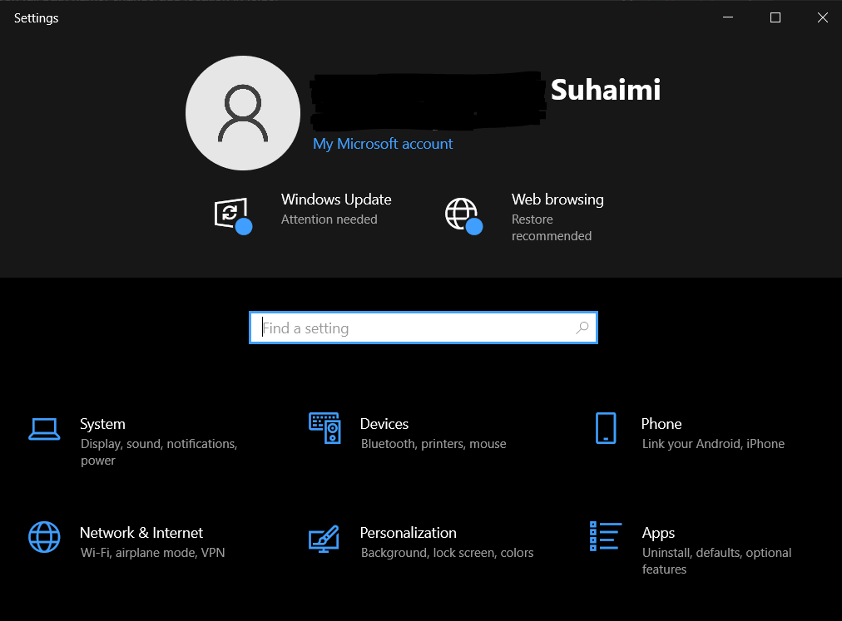Image resolution: width=842 pixels, height=621 pixels.
Task: Open the My Microsoft account link
Action: click(383, 144)
